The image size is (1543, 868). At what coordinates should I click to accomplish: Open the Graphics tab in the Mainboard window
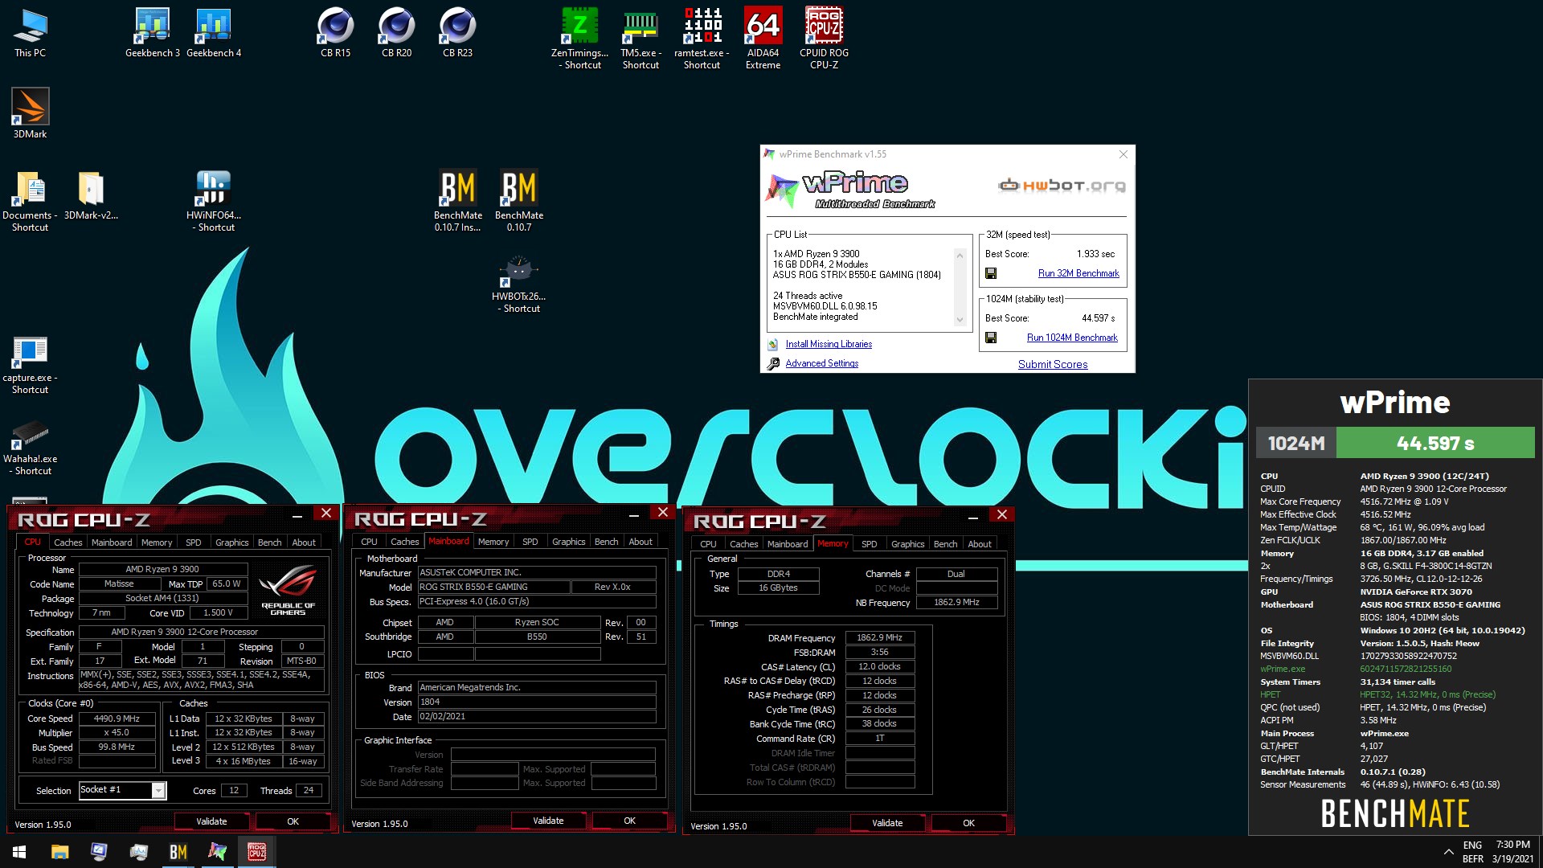pos(568,542)
